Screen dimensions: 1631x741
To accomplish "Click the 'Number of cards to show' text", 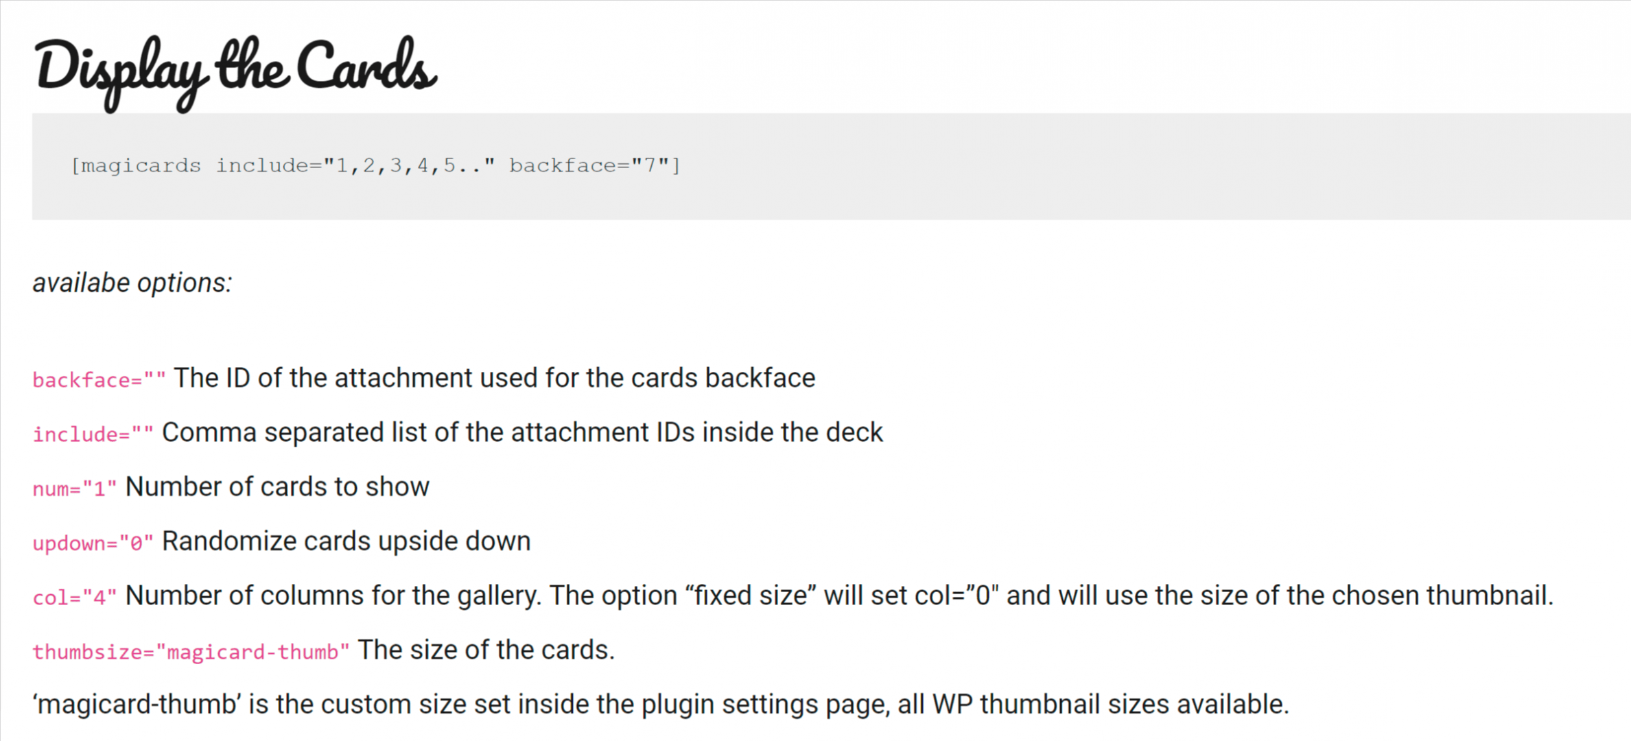I will [x=277, y=487].
